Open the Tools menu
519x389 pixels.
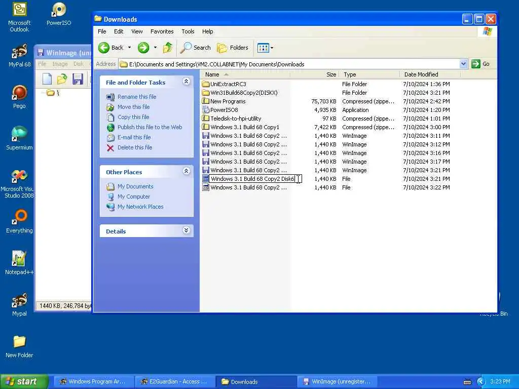[188, 31]
